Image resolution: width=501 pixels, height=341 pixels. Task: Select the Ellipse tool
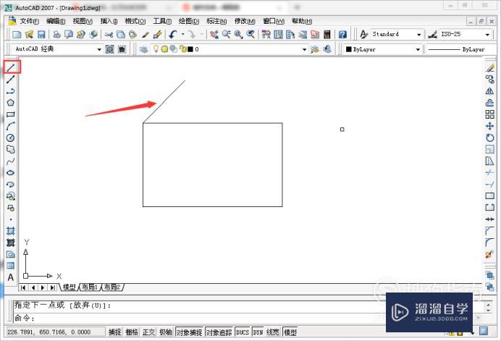pyautogui.click(x=11, y=172)
